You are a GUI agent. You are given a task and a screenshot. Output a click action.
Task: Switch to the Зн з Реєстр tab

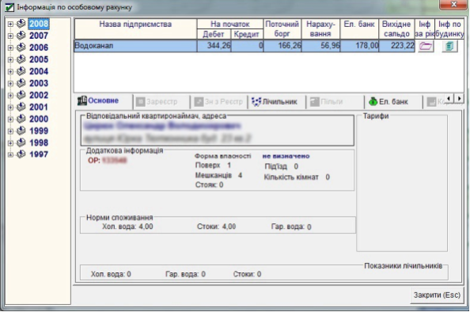pos(219,102)
